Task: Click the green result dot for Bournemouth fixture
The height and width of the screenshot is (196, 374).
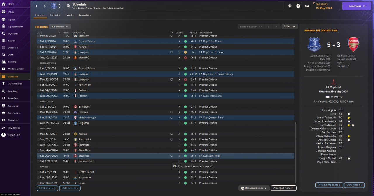Action: pyautogui.click(x=185, y=161)
